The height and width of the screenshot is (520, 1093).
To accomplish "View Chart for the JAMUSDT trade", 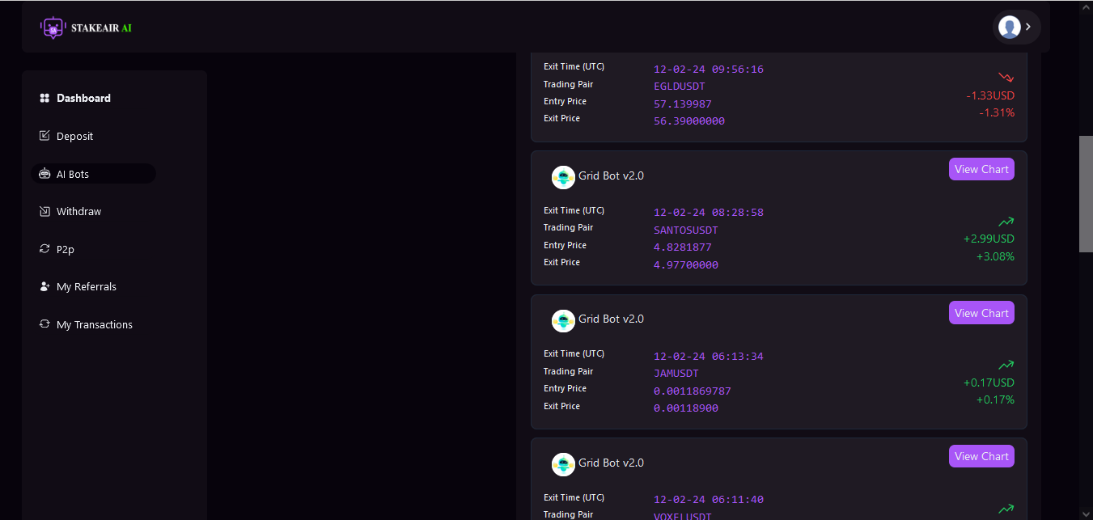I will click(x=981, y=313).
